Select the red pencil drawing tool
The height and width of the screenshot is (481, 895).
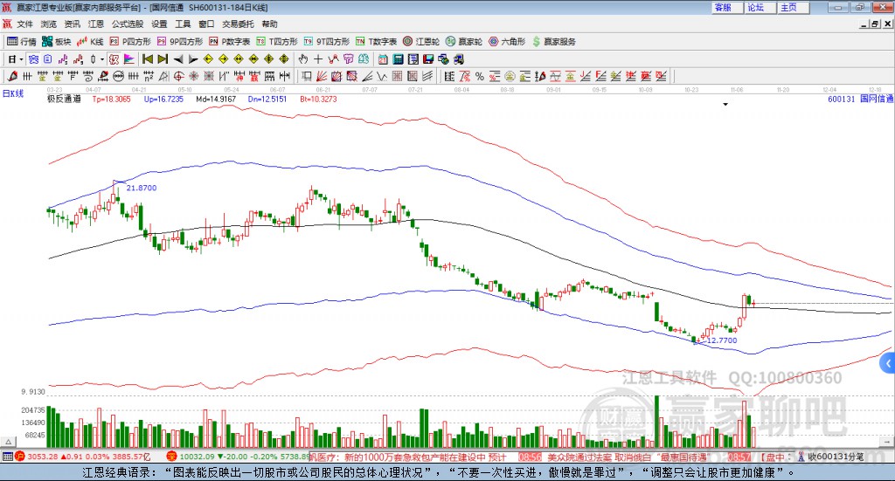click(12, 76)
